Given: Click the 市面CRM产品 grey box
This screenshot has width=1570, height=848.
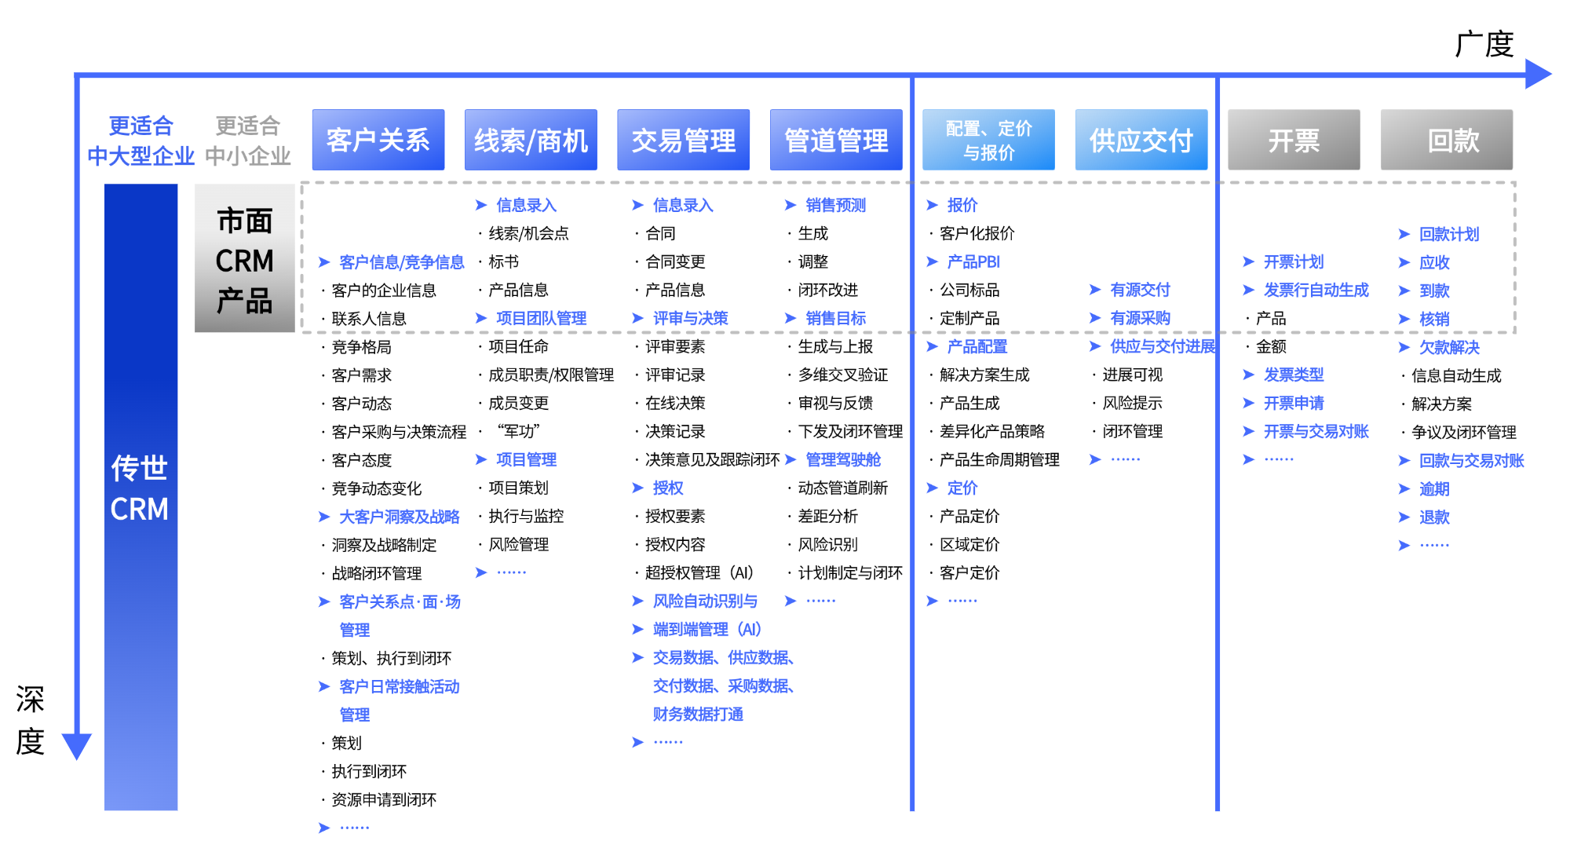Looking at the screenshot, I should tap(245, 258).
